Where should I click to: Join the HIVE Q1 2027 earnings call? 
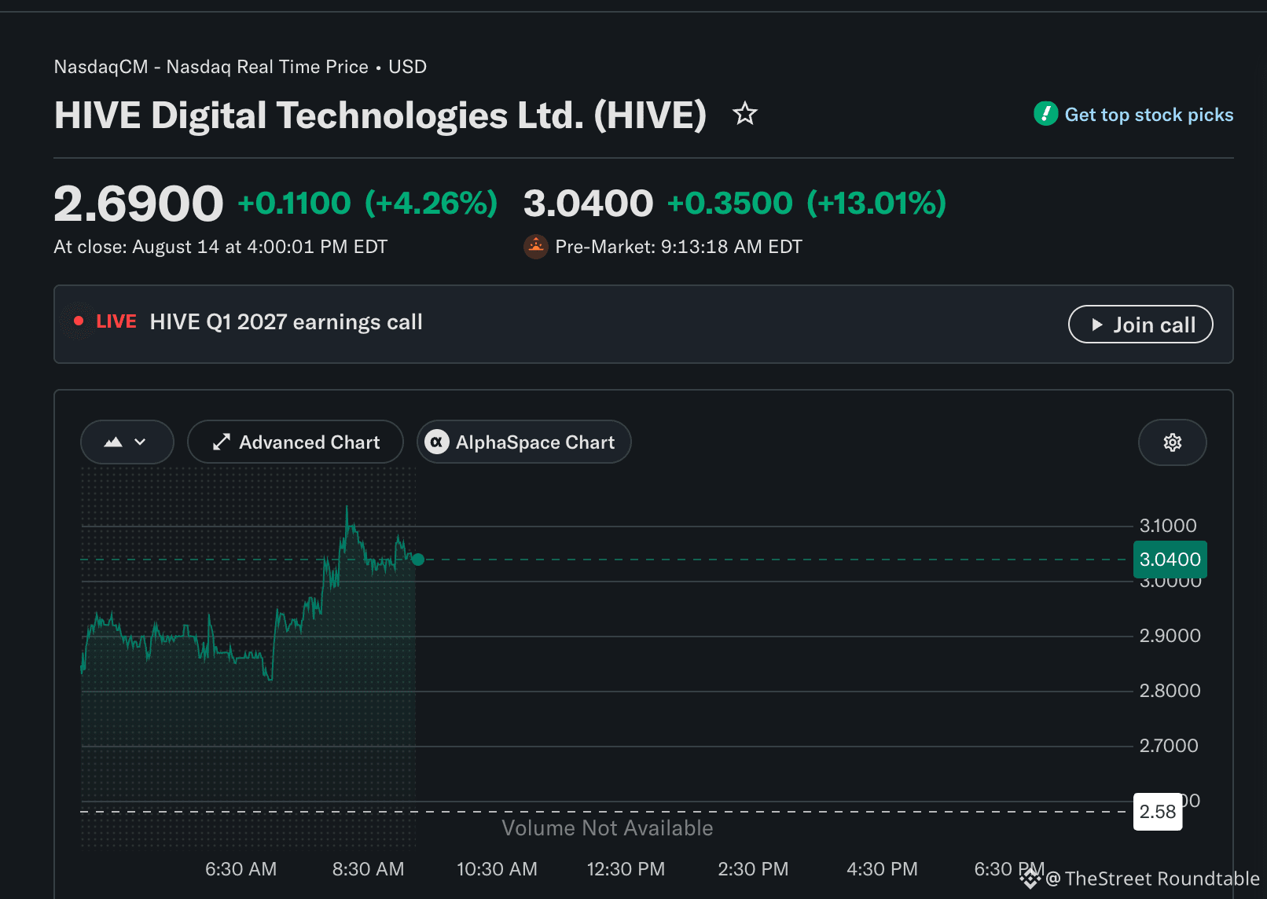point(1140,325)
